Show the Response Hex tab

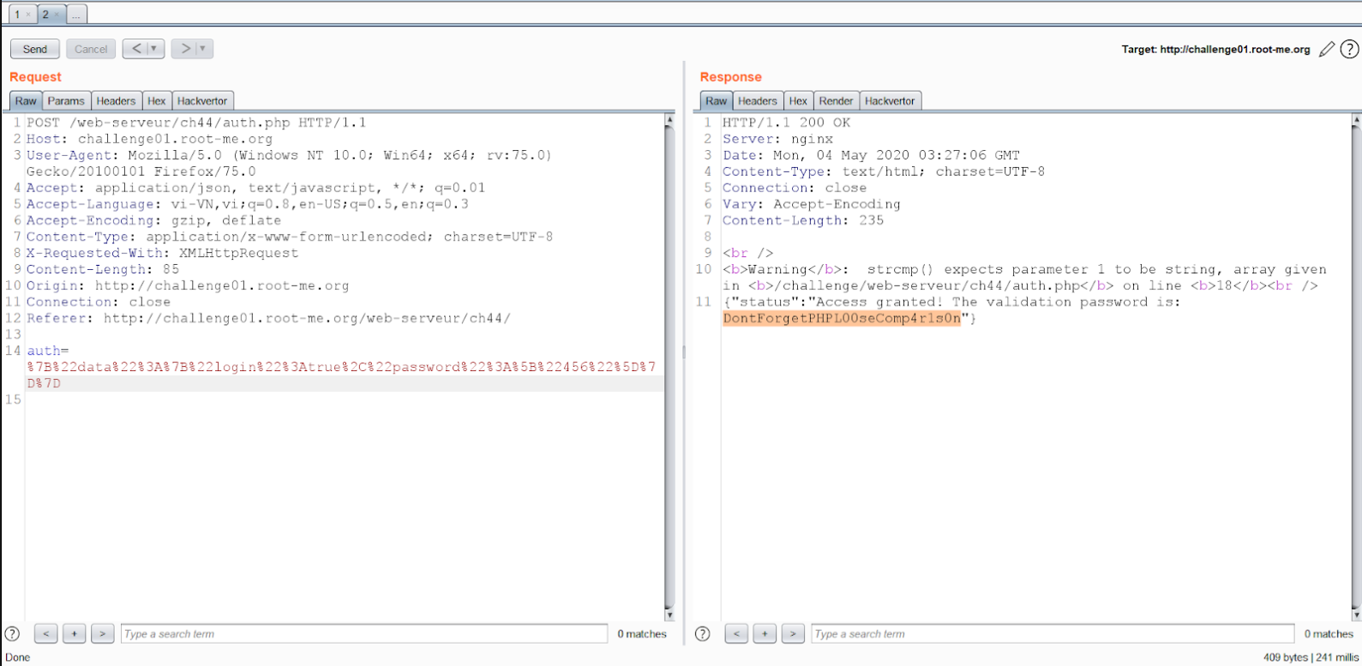[x=798, y=101]
